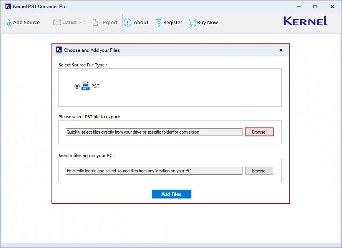The image size is (342, 248).
Task: Click the Buy Now shopping cart icon
Action: [191, 22]
